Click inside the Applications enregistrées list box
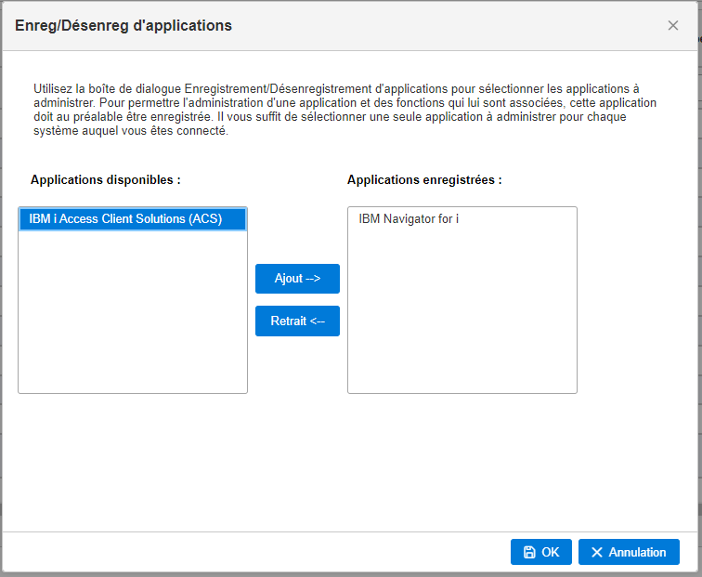The width and height of the screenshot is (702, 577). pyautogui.click(x=462, y=300)
